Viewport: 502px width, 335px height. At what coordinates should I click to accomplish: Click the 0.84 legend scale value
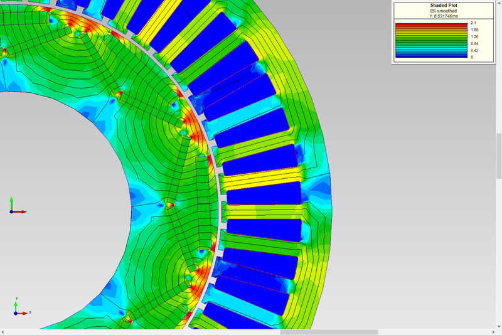(474, 43)
